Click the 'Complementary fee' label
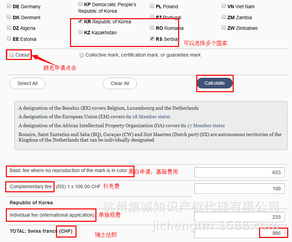Screen dimensions: 292x242 [x=31, y=186]
